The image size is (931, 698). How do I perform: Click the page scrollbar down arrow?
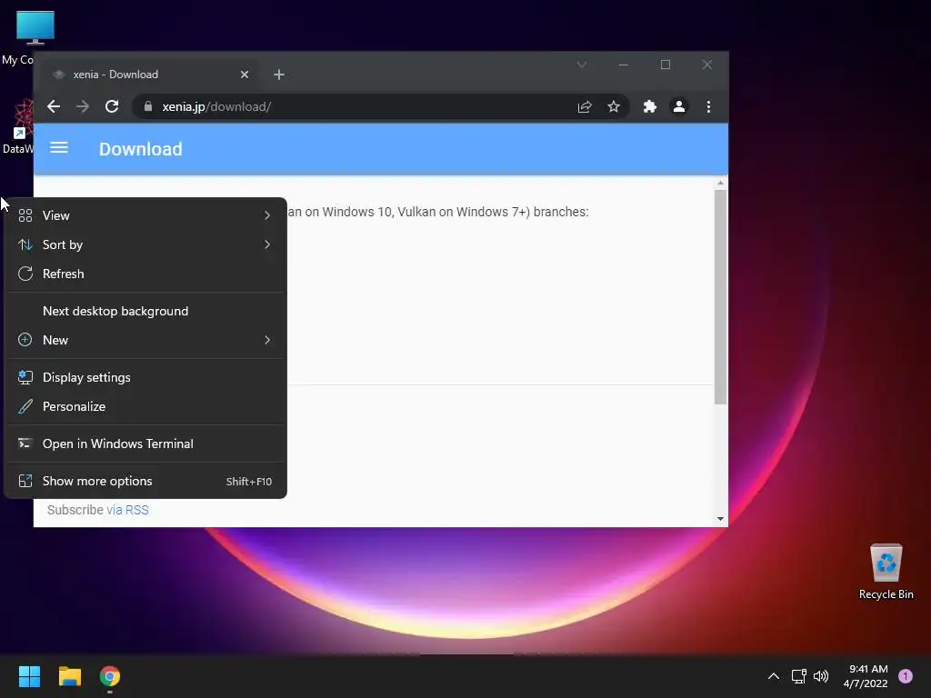720,519
